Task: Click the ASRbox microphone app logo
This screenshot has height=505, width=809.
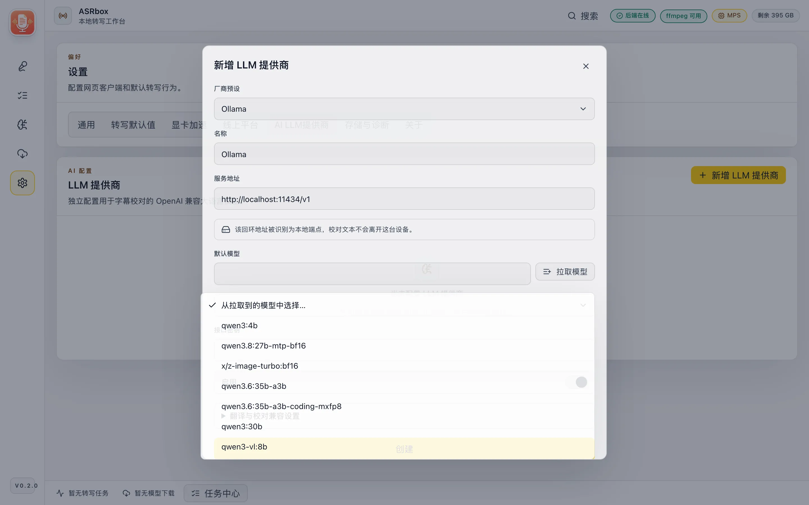Action: point(22,22)
